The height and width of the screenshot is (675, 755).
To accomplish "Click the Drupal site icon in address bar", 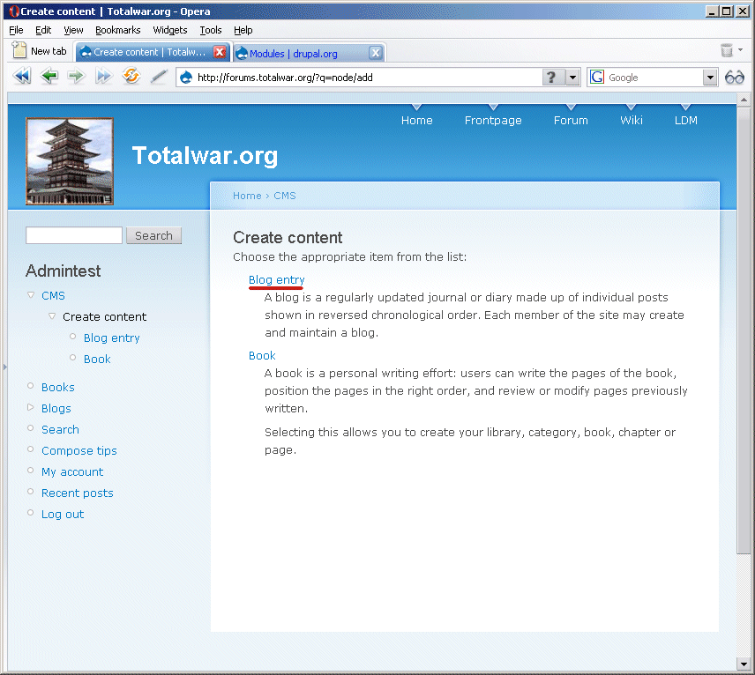I will tap(186, 77).
